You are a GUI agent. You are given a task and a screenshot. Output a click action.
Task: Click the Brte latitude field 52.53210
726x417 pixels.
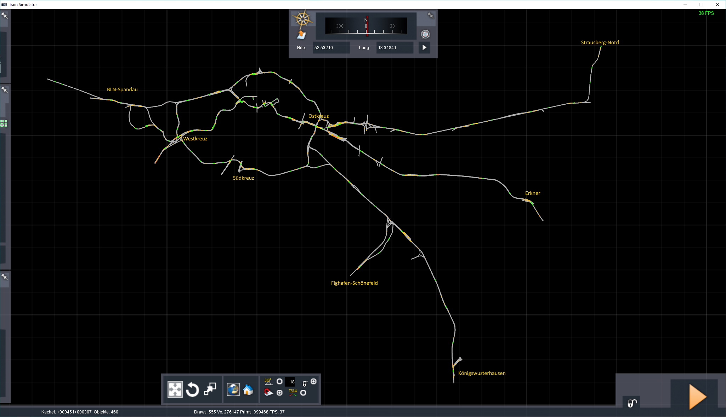click(x=331, y=48)
